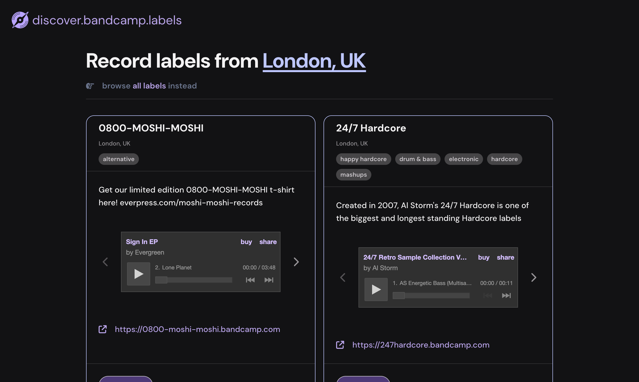Click the '00:00 / 00:11' time display
This screenshot has height=382, width=639.
tap(496, 283)
